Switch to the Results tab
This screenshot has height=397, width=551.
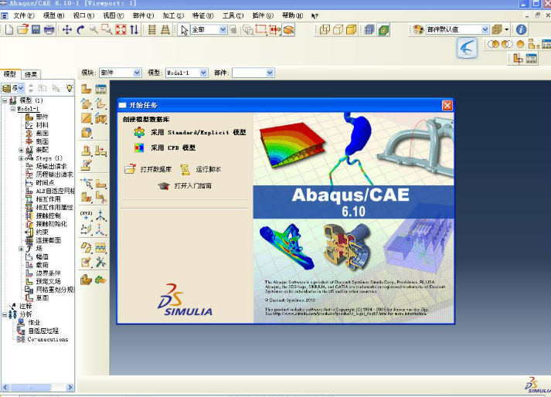(x=31, y=74)
